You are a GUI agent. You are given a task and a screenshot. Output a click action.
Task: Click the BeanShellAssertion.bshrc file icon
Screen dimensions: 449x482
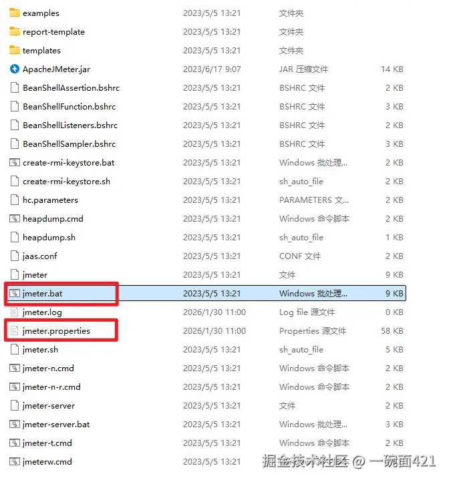click(15, 87)
